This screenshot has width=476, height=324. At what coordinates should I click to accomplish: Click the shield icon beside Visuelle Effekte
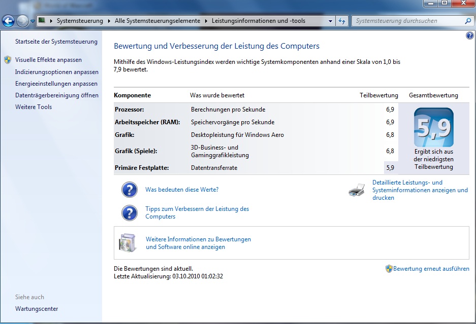point(8,60)
